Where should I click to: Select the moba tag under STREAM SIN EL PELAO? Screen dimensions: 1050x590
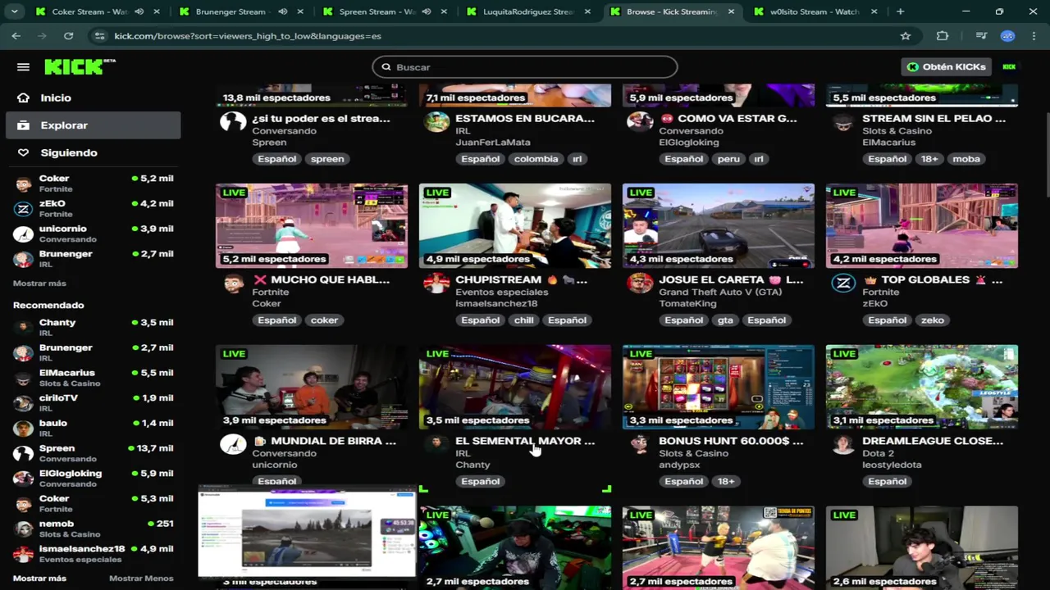(x=966, y=159)
